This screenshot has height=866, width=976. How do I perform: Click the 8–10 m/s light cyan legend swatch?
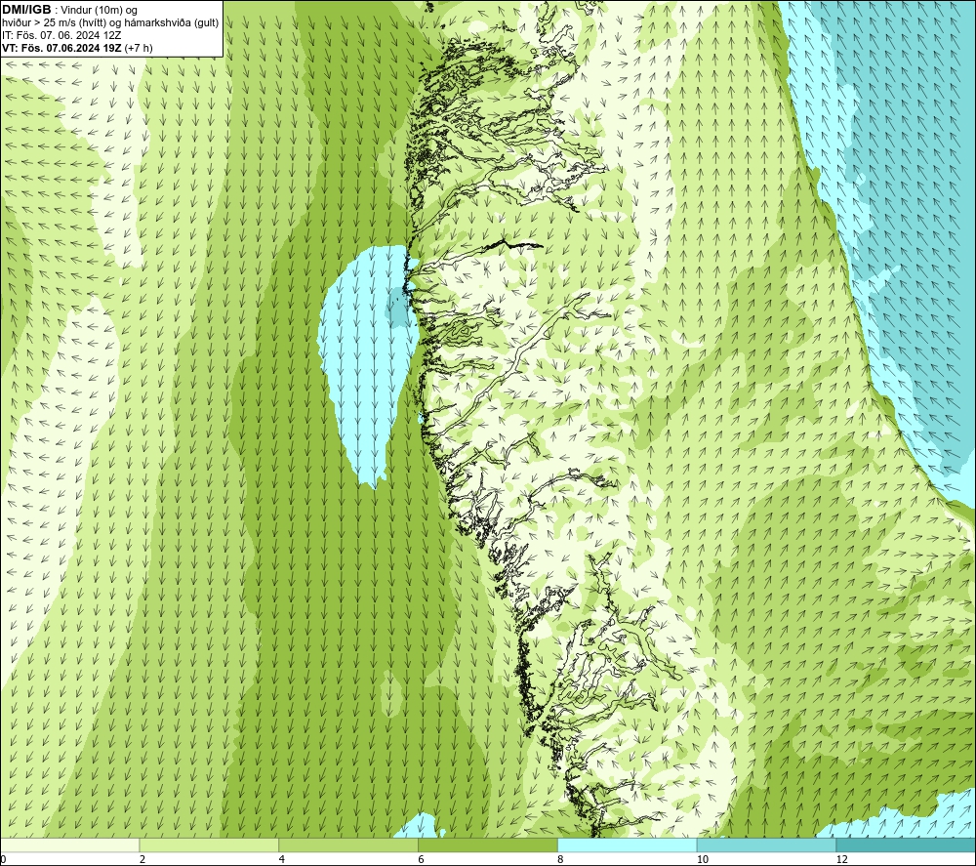click(628, 845)
